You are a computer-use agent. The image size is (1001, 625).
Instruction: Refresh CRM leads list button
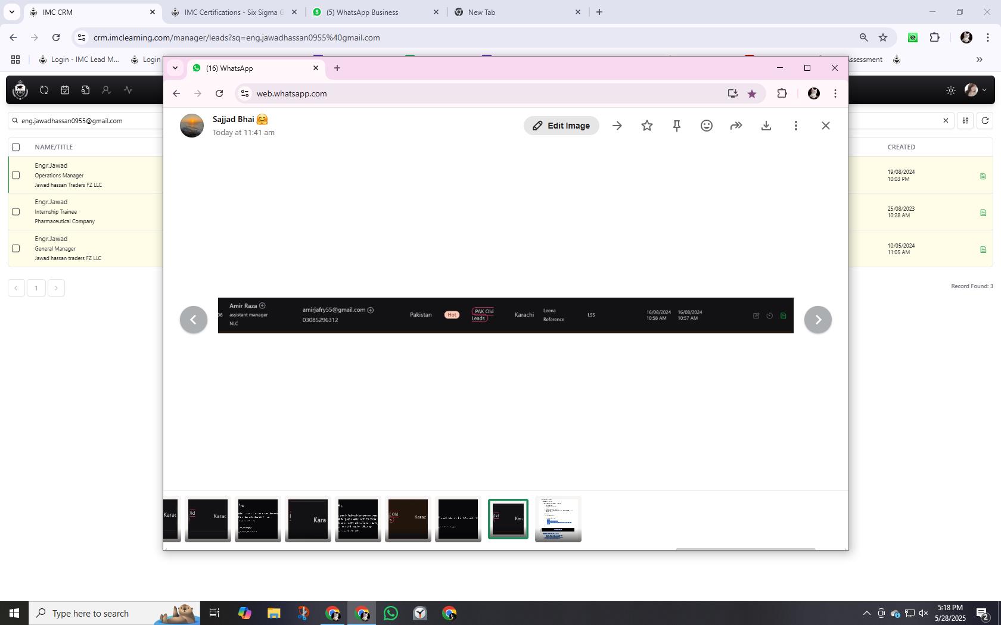[x=985, y=121]
